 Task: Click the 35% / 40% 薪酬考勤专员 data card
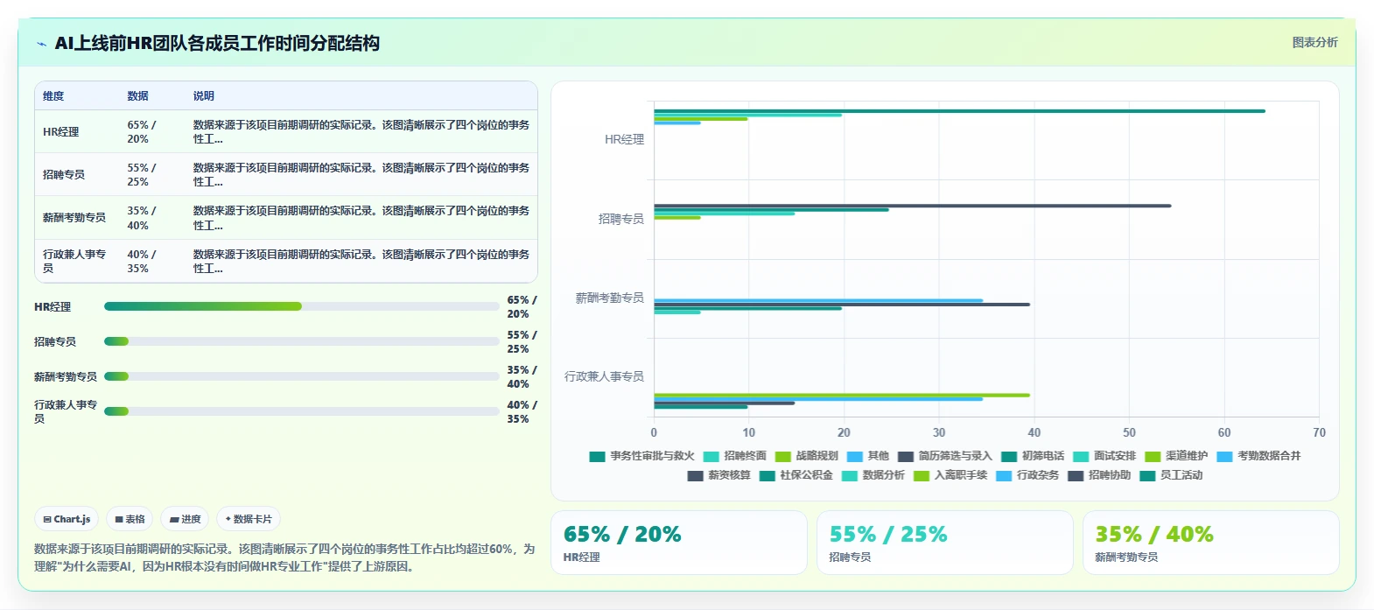click(x=1211, y=543)
